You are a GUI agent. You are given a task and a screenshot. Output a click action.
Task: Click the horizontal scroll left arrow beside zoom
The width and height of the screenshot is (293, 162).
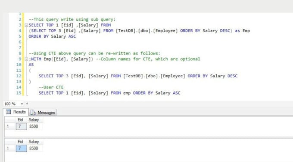tap(27, 104)
